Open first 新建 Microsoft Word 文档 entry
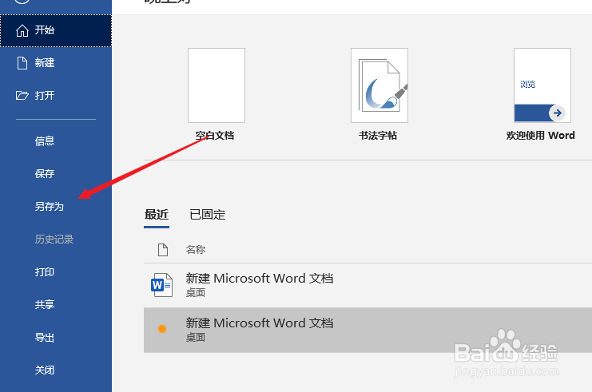This screenshot has height=392, width=592. click(x=368, y=285)
